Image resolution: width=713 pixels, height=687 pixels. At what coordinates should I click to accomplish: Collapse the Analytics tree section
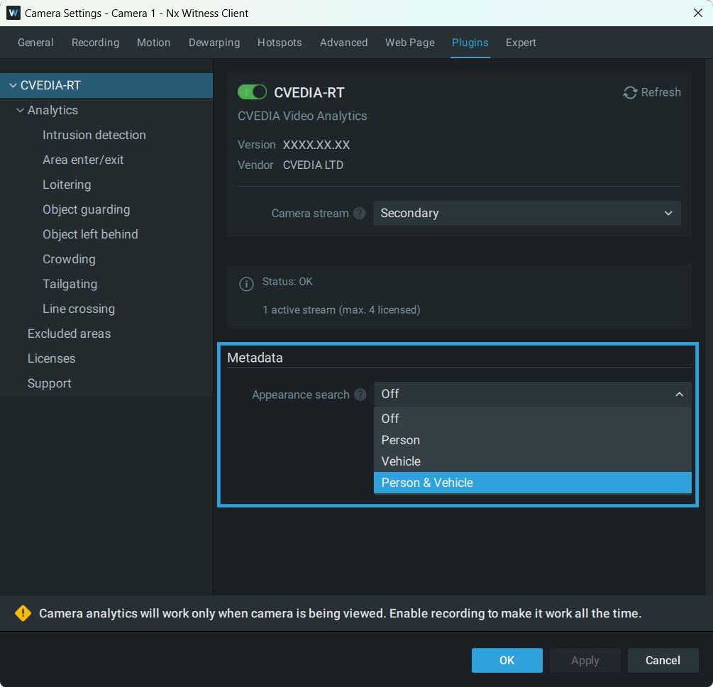[20, 110]
